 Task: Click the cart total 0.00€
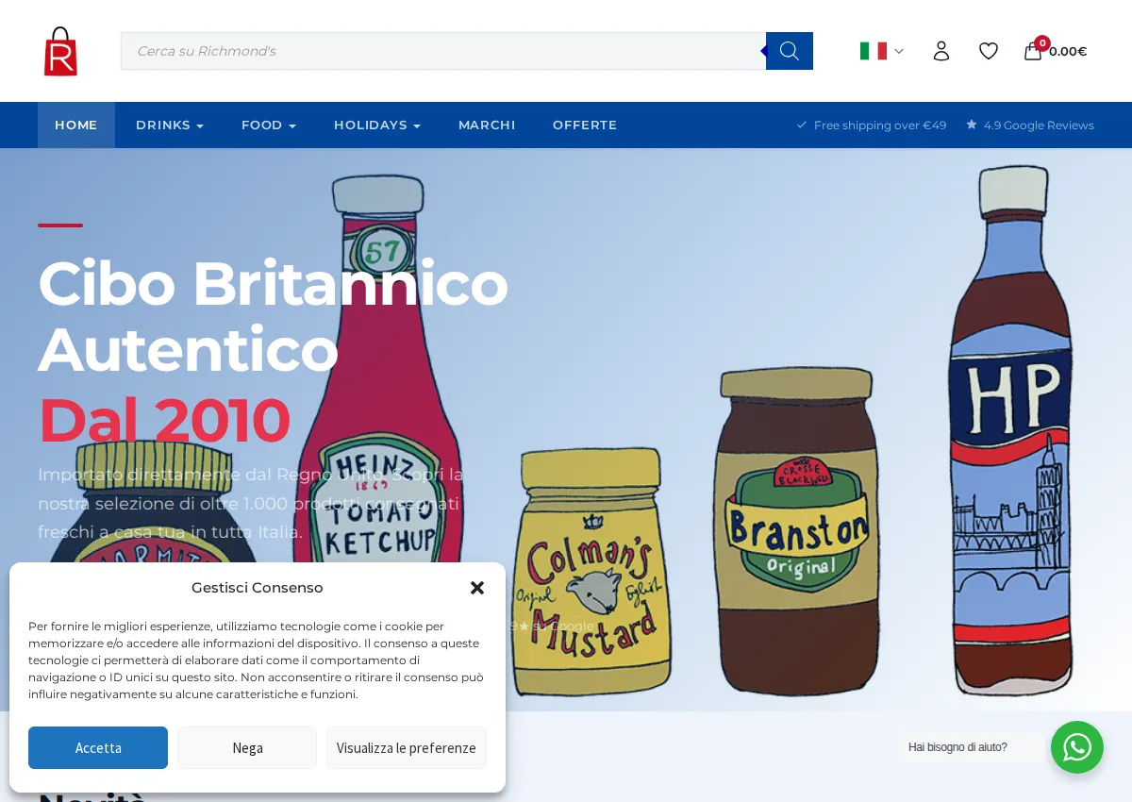pyautogui.click(x=1068, y=52)
